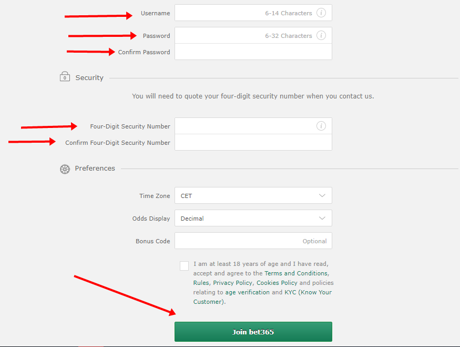Click the Security padlock icon
Screen dimensions: 460x347
tap(65, 76)
